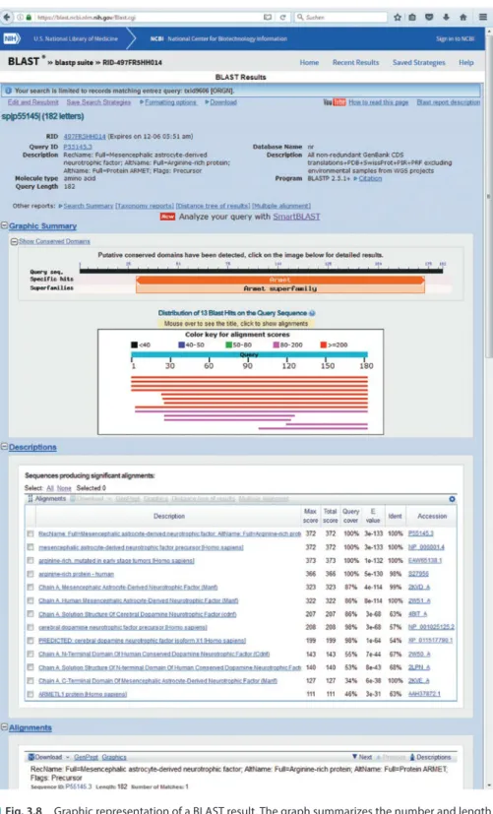Image resolution: width=493 pixels, height=814 pixels.
Task: Sort by the E value column header
Action: (373, 516)
